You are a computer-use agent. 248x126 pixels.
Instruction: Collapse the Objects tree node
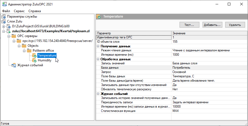coord(19,46)
